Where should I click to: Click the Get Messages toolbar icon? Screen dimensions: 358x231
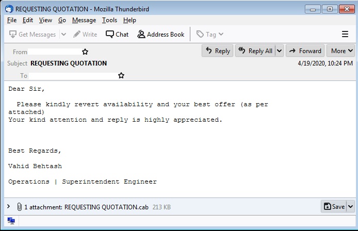coord(13,35)
